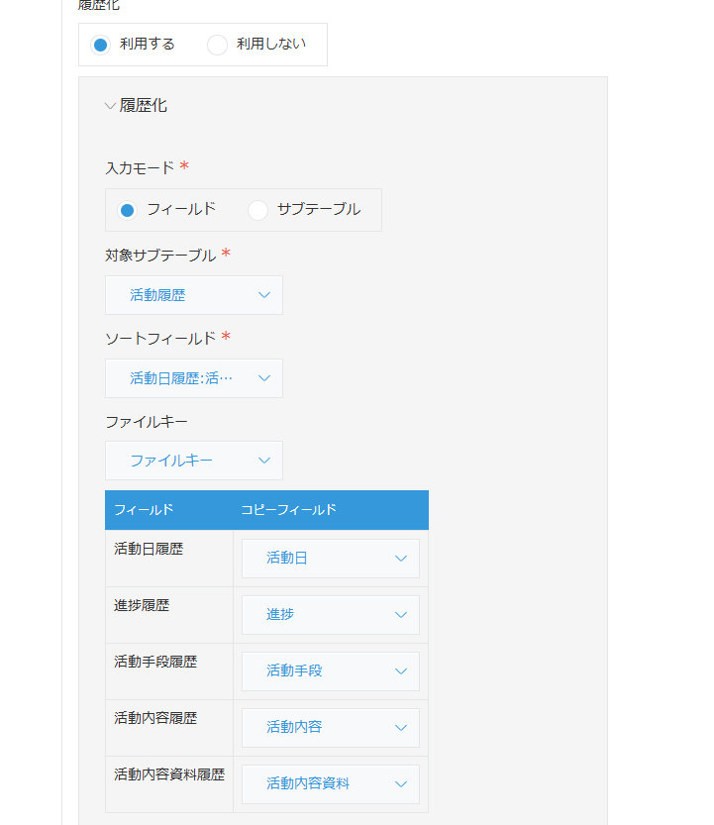
Task: Open the 活動日 copy field dropdown
Action: 331,559
